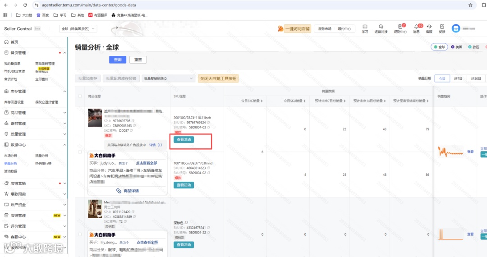Click the browser forward arrow
The image size is (487, 257).
(15, 5)
